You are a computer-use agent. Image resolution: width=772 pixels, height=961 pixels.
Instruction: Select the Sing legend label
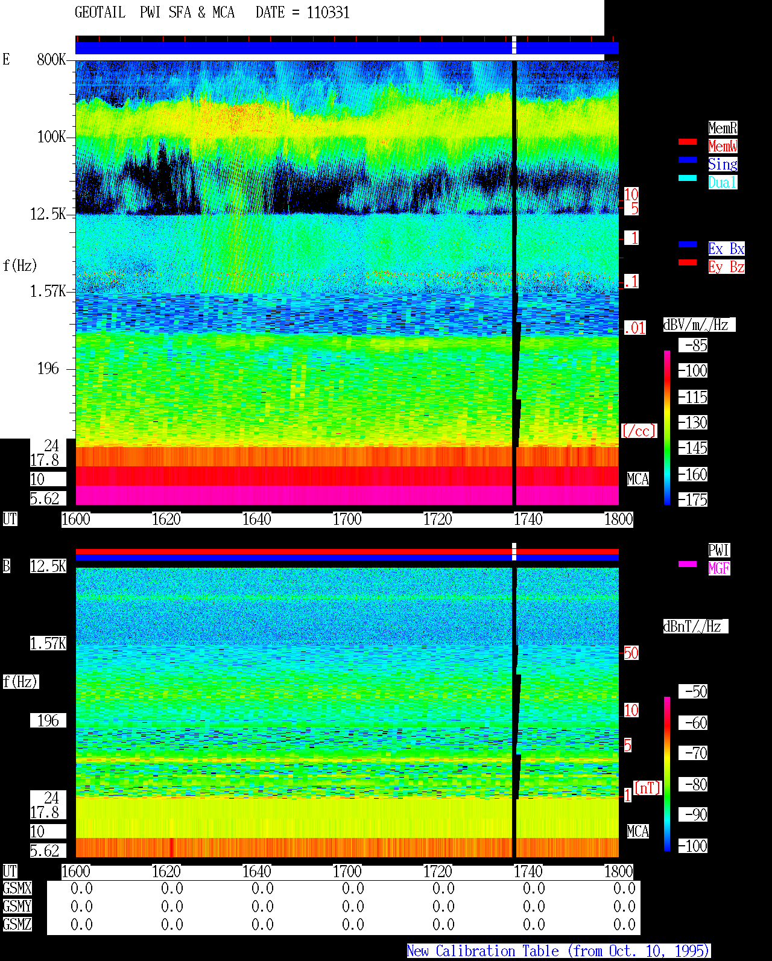pos(723,164)
